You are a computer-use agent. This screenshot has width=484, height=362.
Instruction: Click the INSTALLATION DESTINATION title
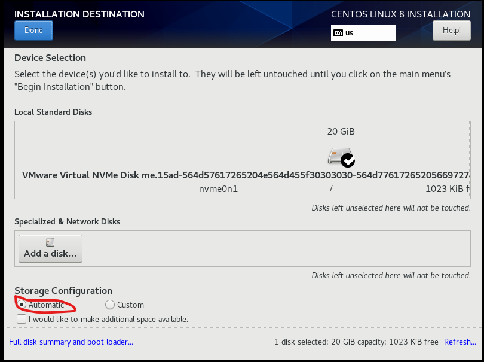click(x=79, y=14)
